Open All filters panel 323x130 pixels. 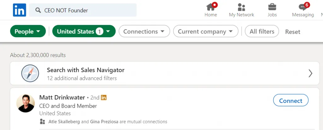pos(262,31)
